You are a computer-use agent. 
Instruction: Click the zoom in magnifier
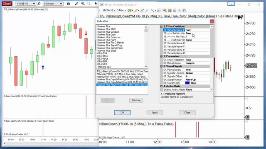tap(83, 4)
